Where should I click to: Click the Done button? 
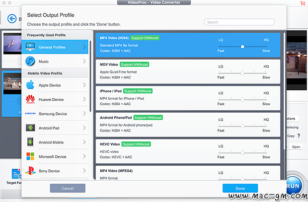point(240,188)
